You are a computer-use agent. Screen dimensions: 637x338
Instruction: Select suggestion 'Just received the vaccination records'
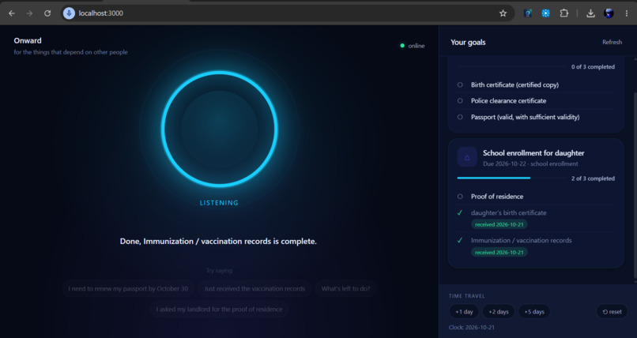click(254, 288)
